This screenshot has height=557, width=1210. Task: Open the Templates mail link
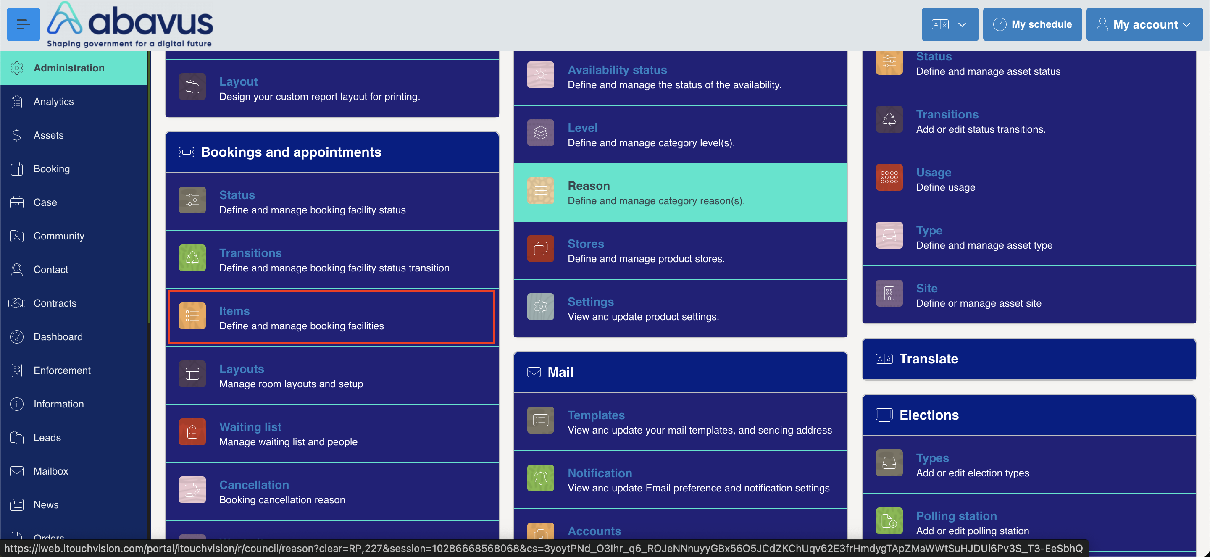(x=596, y=415)
